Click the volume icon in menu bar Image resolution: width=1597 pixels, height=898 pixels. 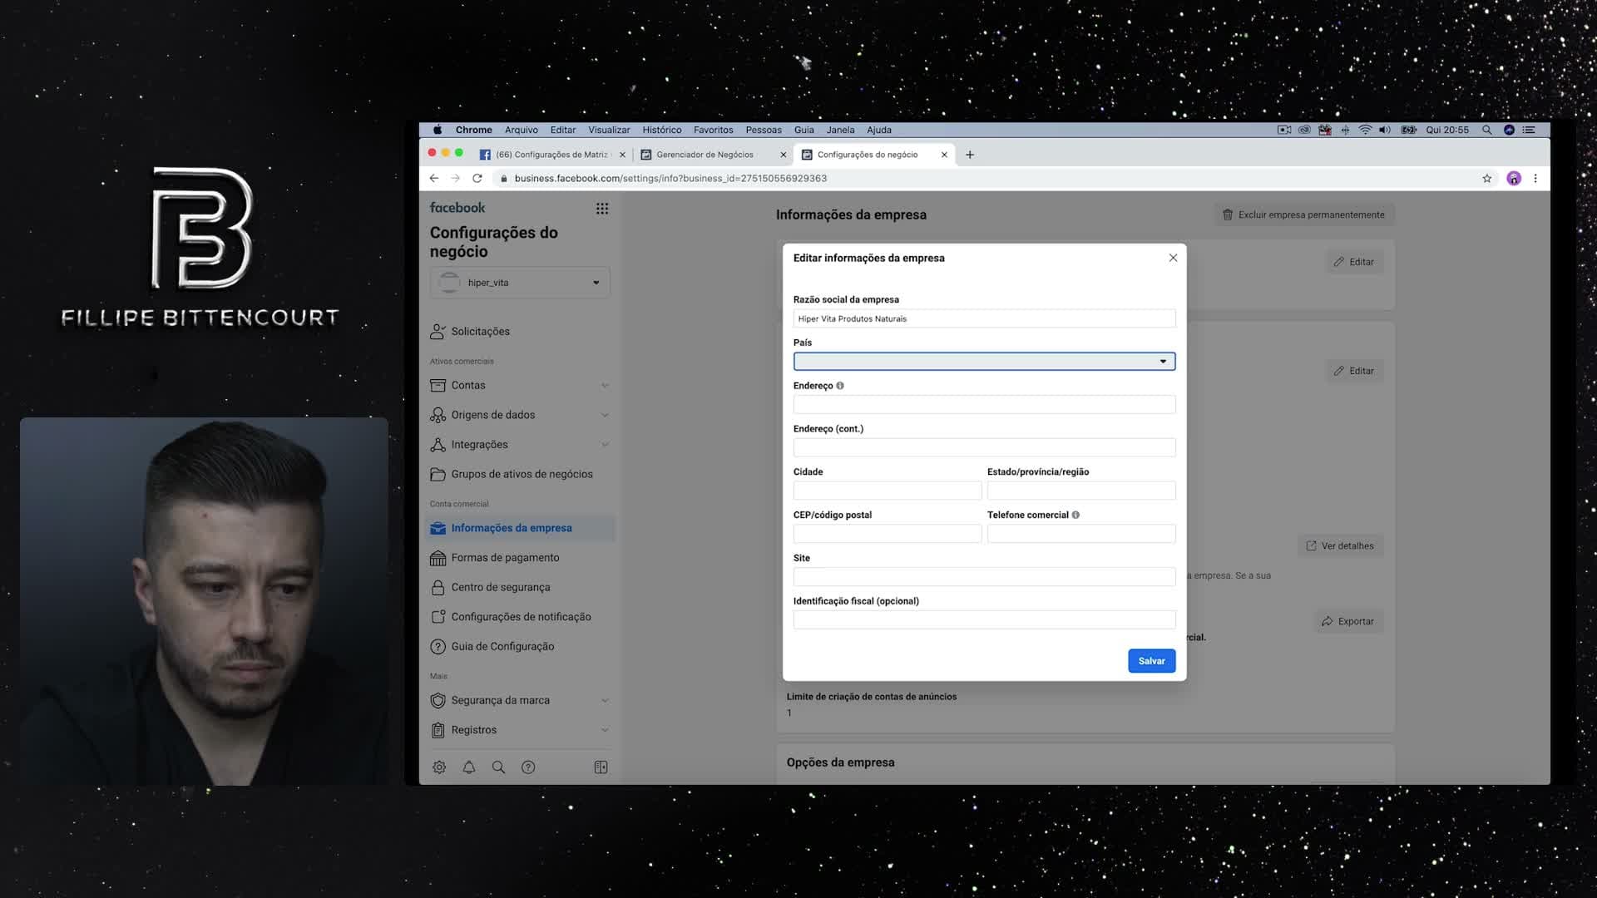(x=1385, y=130)
